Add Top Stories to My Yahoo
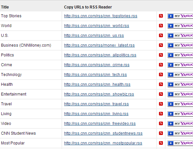 (180, 16)
